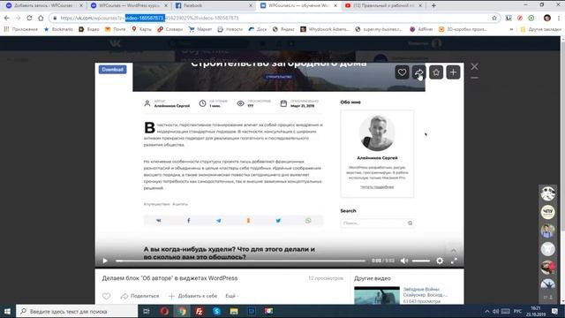Open Chrome profile avatar menu
The height and width of the screenshot is (318, 565).
click(x=547, y=18)
